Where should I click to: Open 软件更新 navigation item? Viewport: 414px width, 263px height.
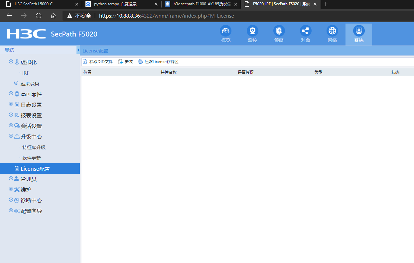tap(32, 158)
